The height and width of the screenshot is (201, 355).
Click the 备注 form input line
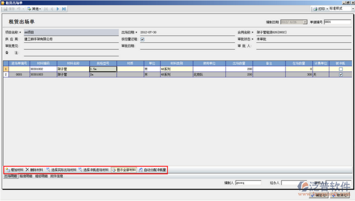[71, 53]
